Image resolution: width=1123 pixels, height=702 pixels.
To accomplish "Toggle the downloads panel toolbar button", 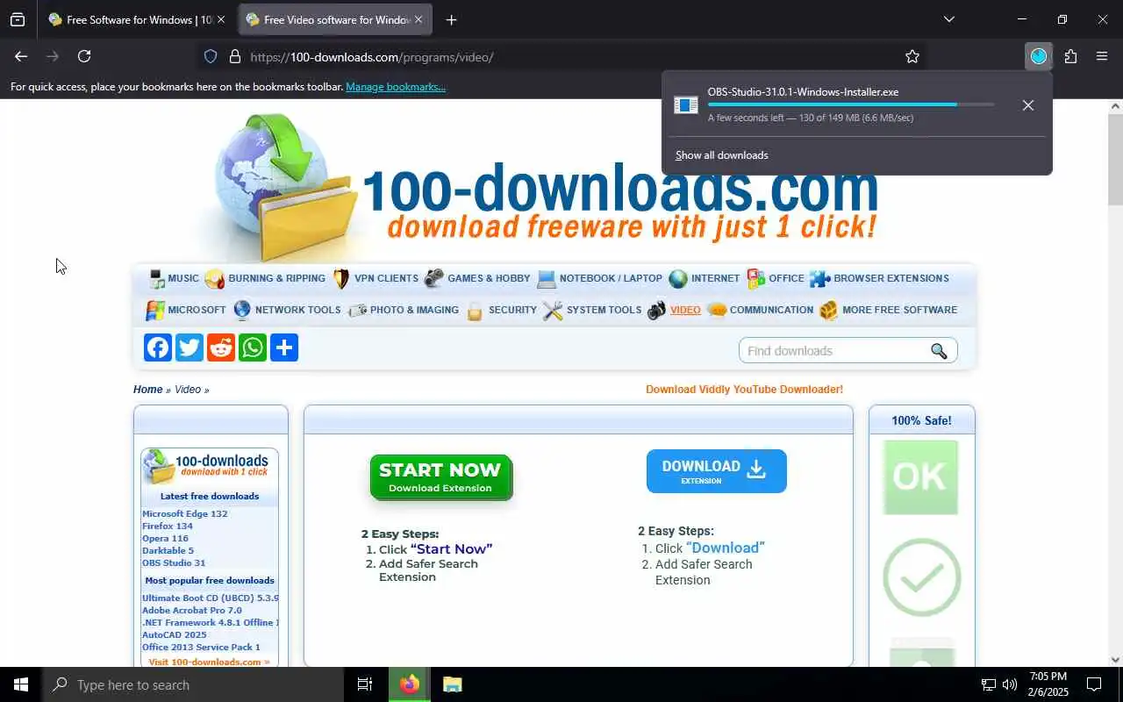I will 1039,56.
